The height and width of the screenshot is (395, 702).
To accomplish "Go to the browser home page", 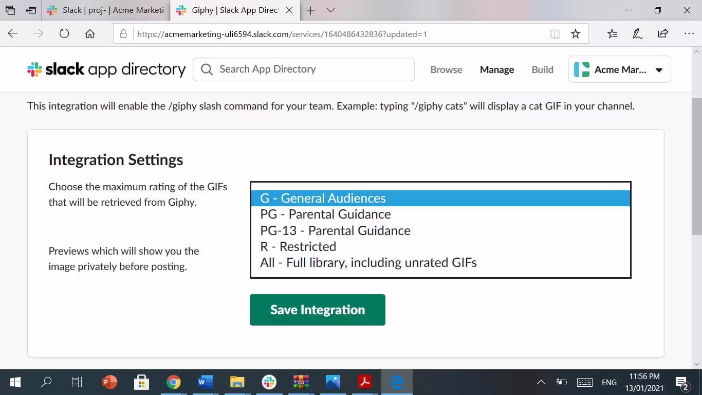I will (90, 34).
